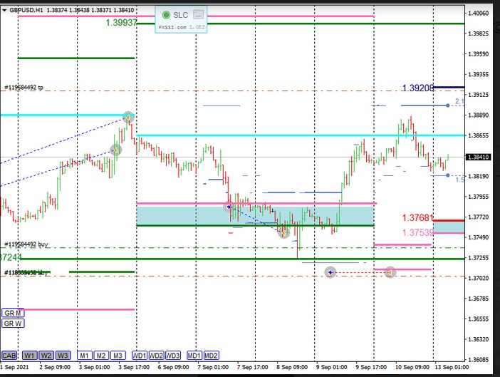Click the green SLC indicator status circle
The width and height of the screenshot is (500, 377).
coord(166,14)
